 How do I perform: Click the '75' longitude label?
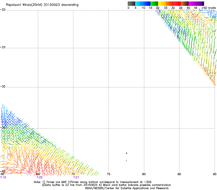point(108,174)
